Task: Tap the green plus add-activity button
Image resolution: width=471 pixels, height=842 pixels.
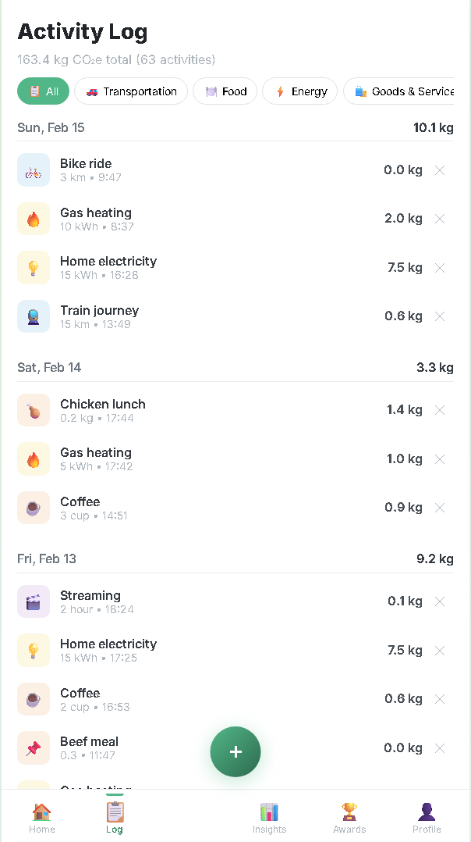Action: click(235, 751)
